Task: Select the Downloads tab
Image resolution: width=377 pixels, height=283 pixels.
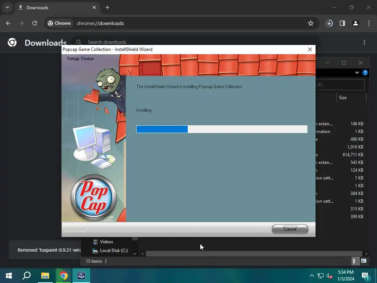Action: click(57, 7)
